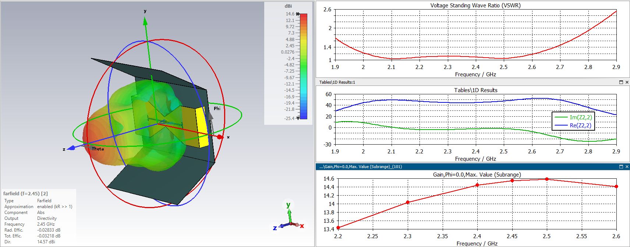Click the red x-axis arrowhead in the 3D view
Image resolution: width=630 pixels, height=247 pixels.
point(220,137)
